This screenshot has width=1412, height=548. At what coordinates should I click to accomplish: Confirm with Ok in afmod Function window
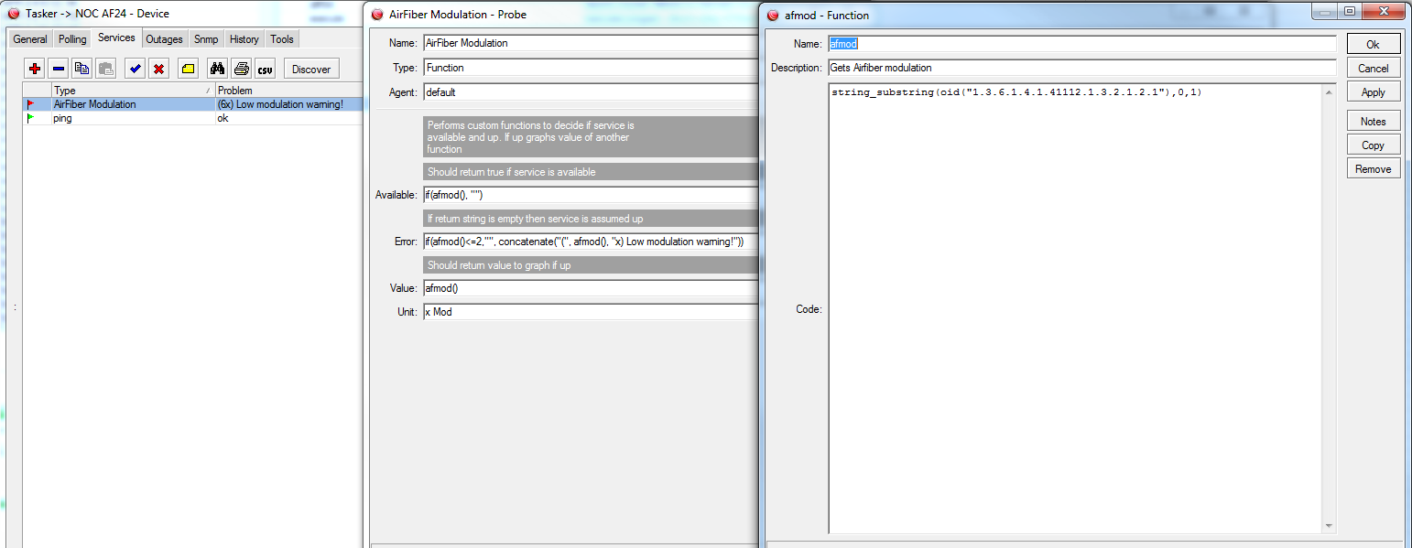[1374, 44]
